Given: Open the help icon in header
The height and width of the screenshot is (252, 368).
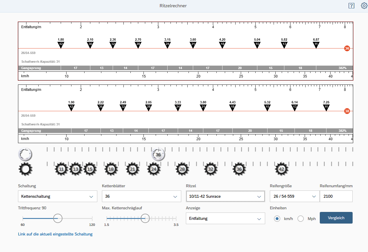Looking at the screenshot, I should pyautogui.click(x=351, y=6).
